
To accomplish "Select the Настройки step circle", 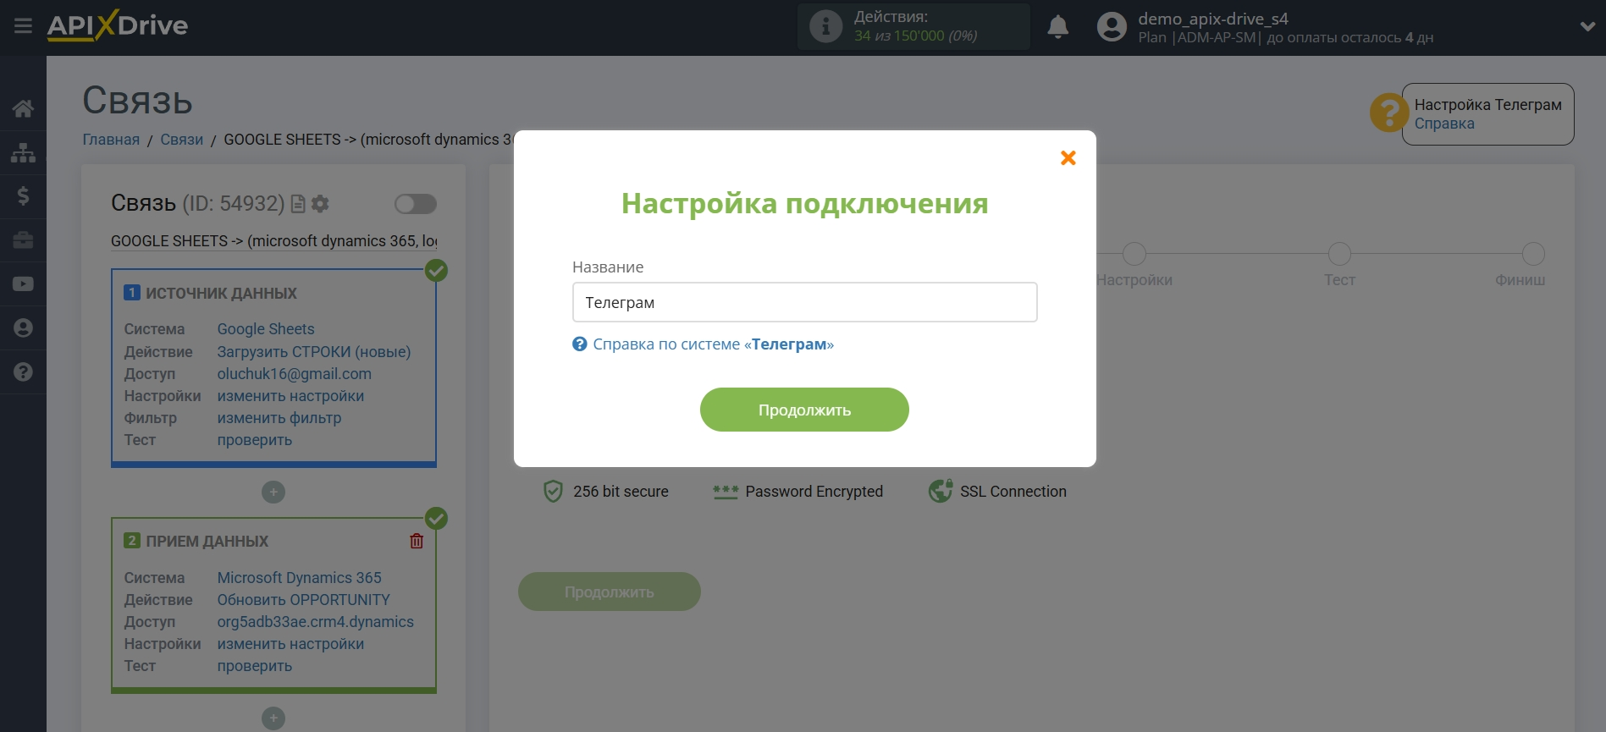I will pos(1134,254).
